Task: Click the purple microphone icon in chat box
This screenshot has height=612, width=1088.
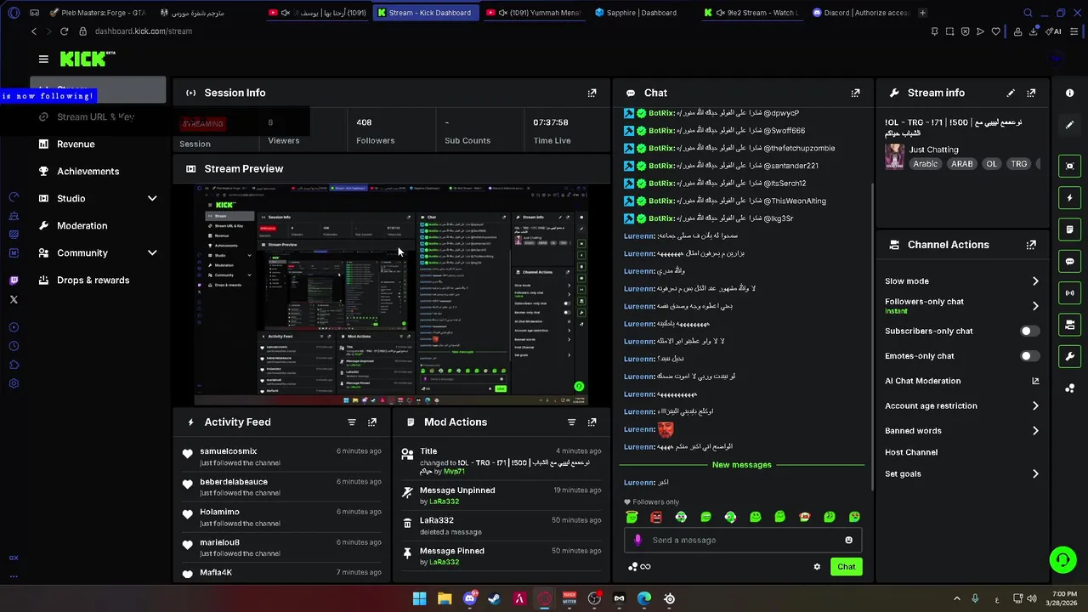Action: click(x=637, y=540)
